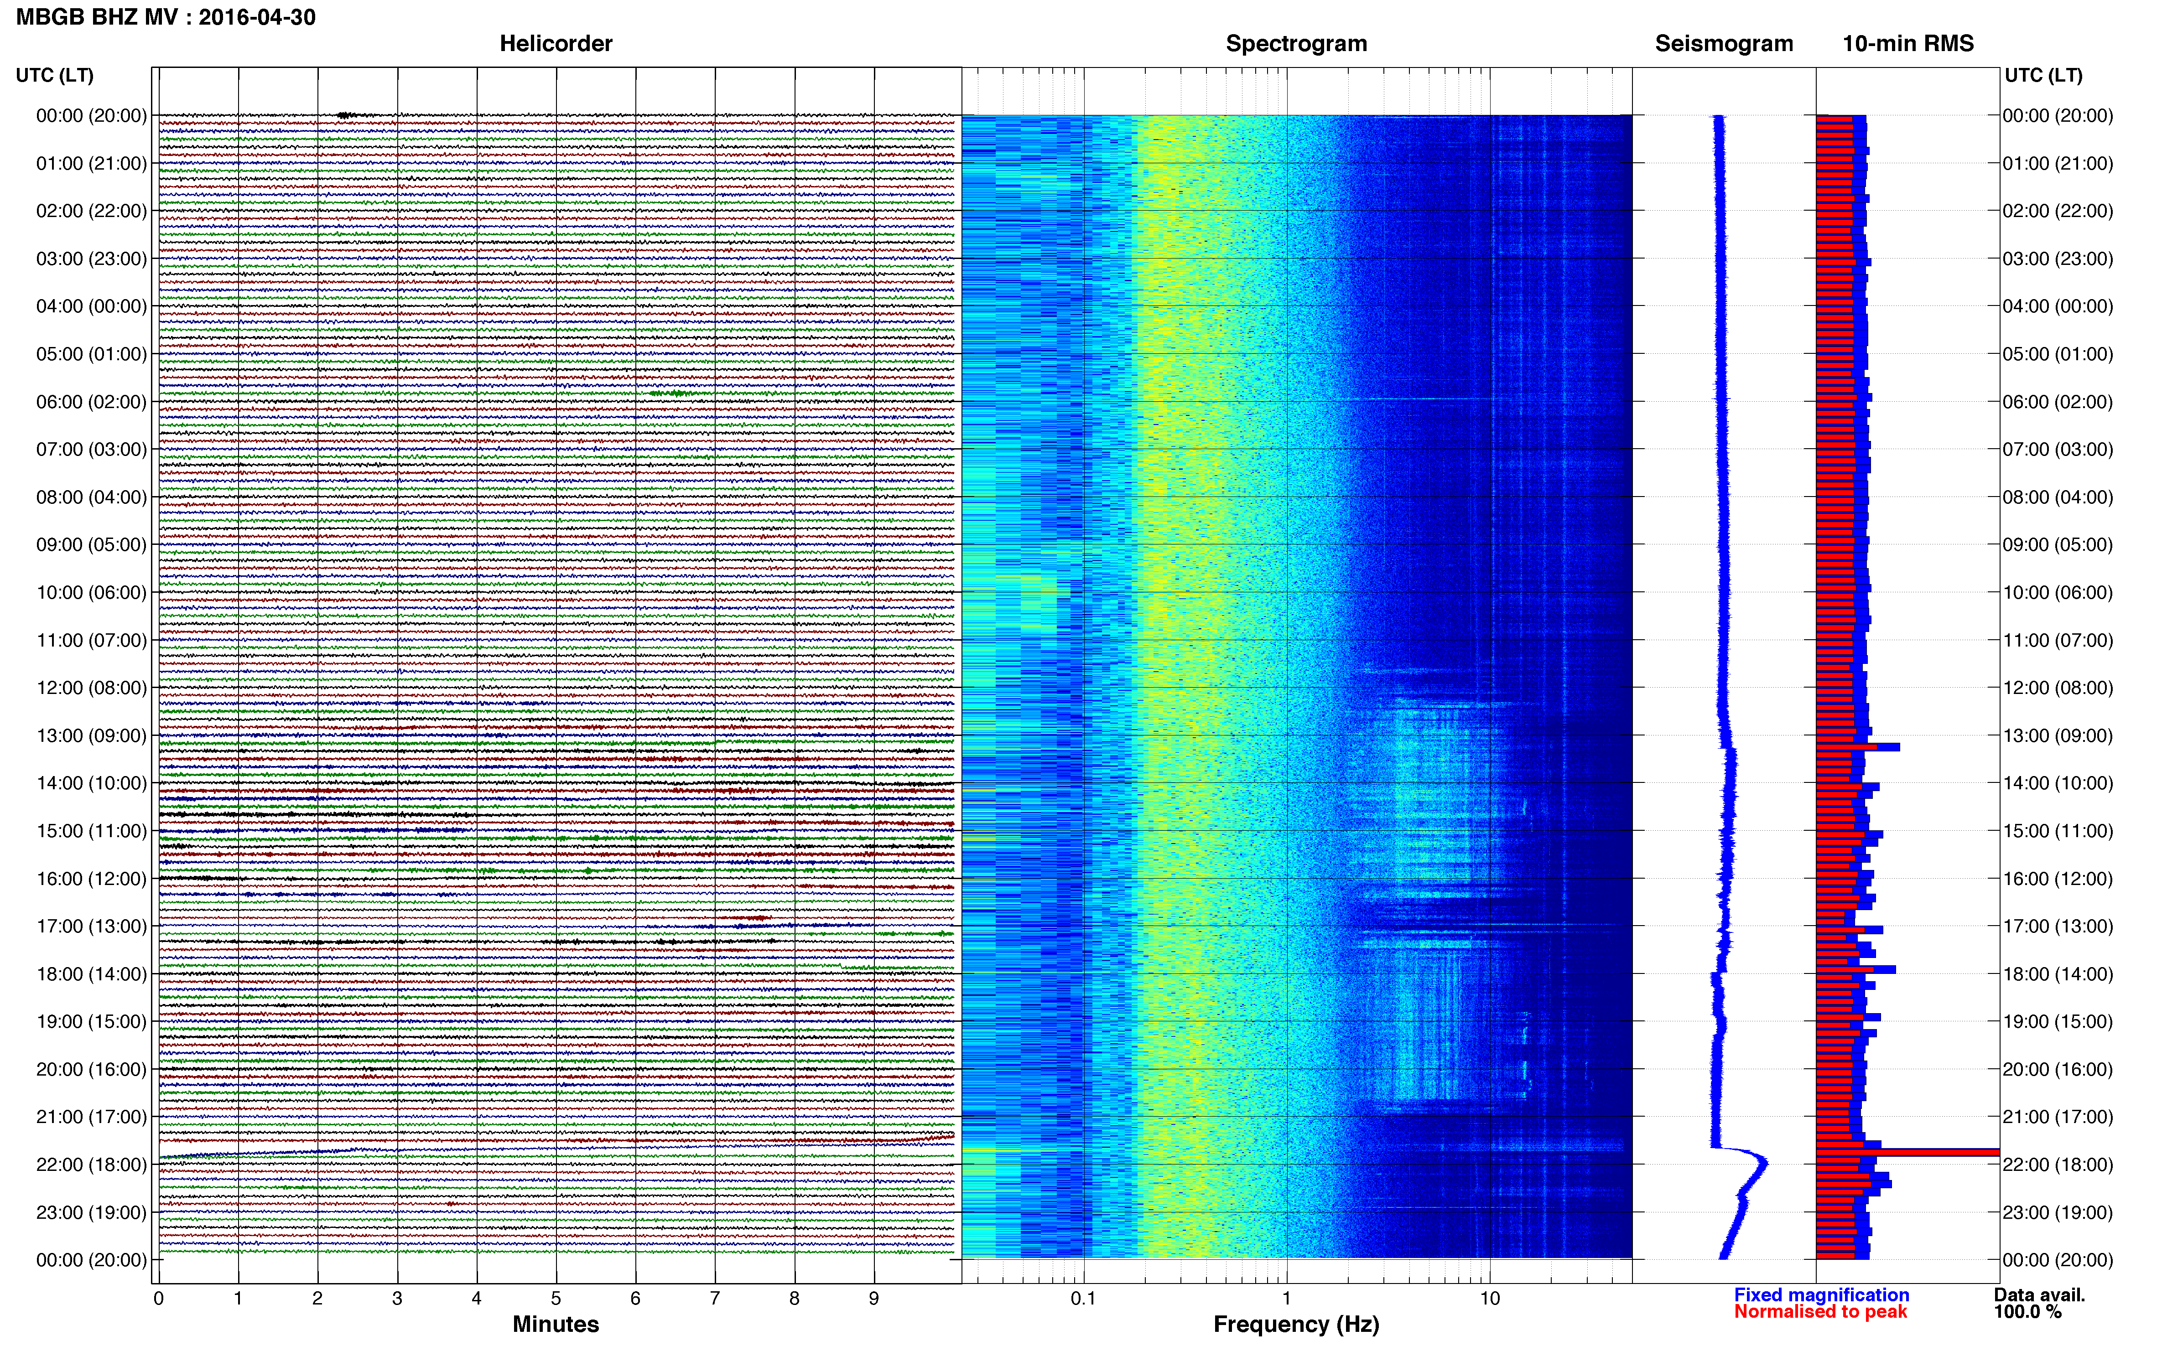Click left-axis time label 18:00 (14:00)

coord(91,974)
